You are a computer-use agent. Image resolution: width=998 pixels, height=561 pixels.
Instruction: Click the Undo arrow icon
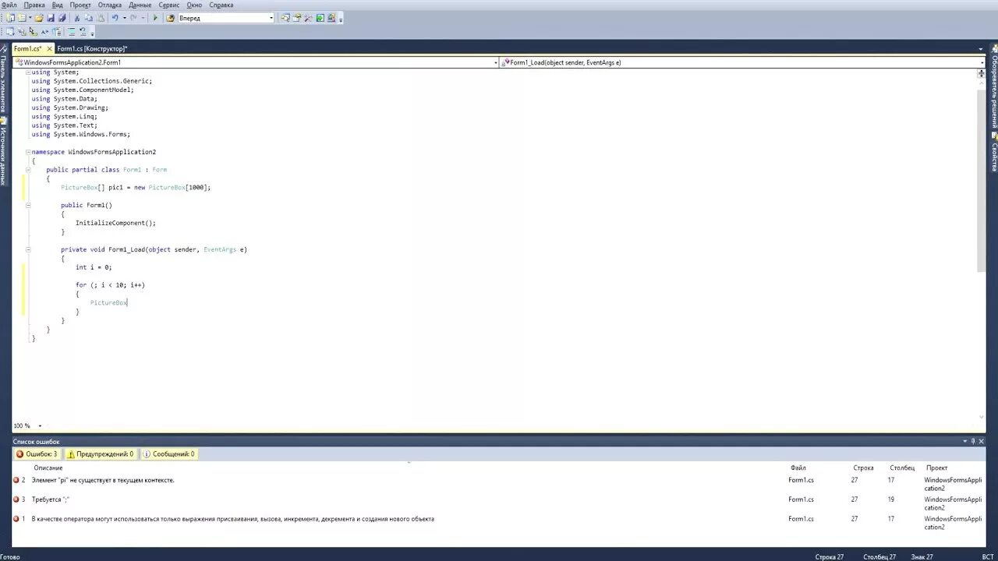pos(115,18)
